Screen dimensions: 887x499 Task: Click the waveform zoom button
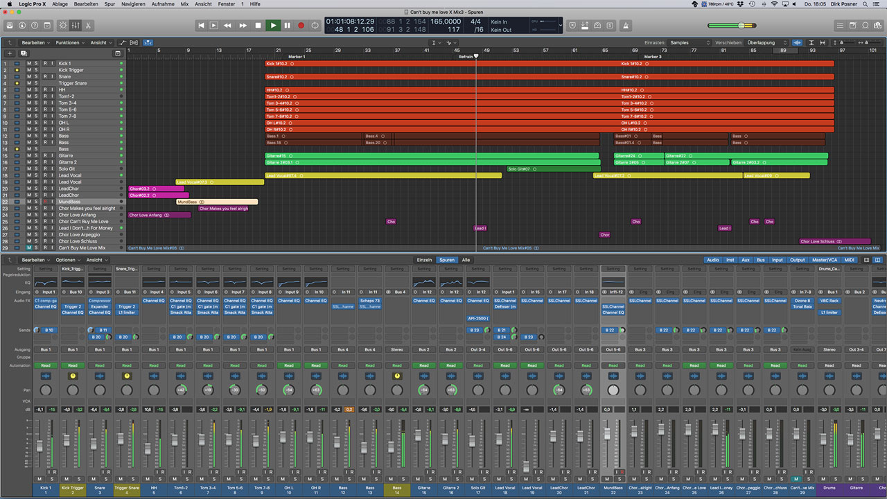pos(798,42)
